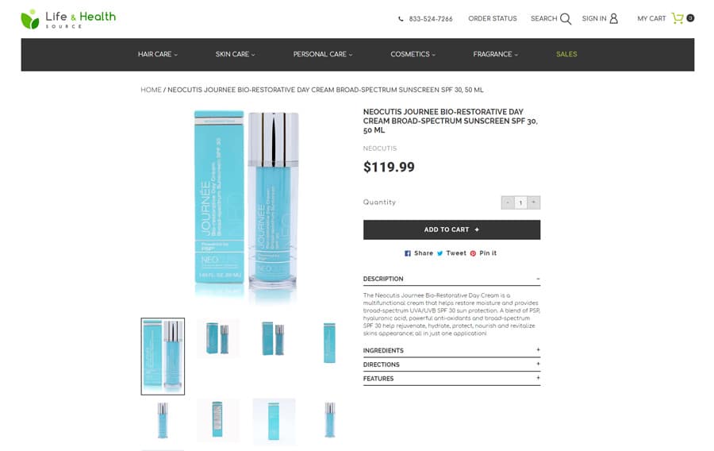Open the sign in user icon
Screen dimensions: 714x451
[x=614, y=18]
